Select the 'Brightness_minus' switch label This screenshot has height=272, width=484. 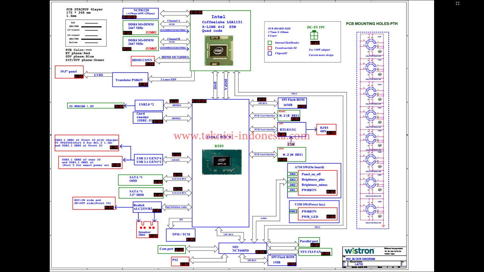point(315,185)
